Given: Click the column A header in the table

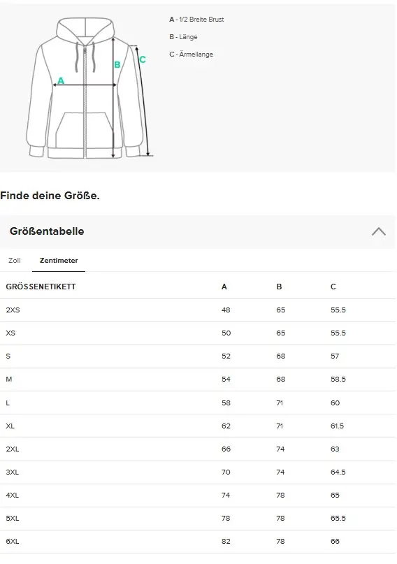Looking at the screenshot, I should tap(224, 287).
